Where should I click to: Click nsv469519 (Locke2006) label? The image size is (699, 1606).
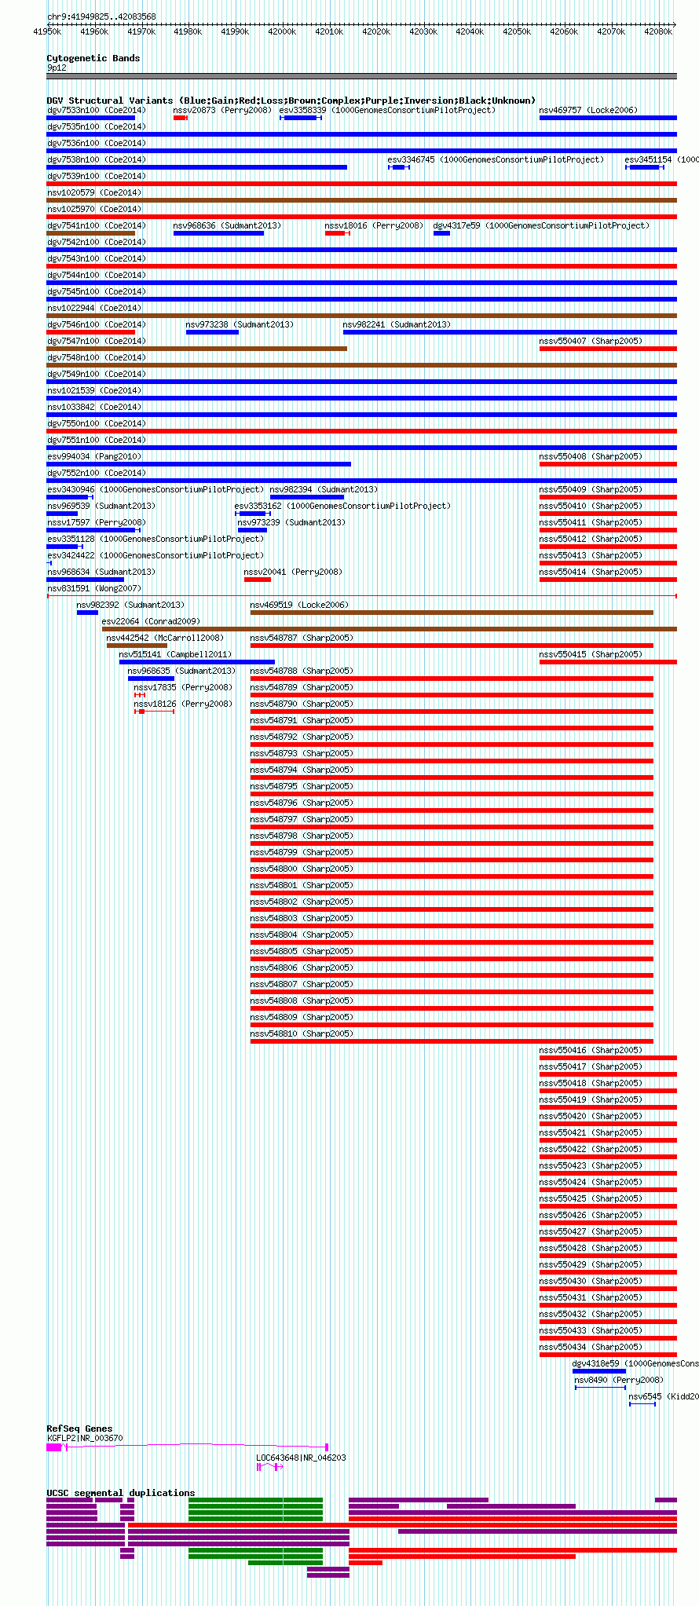coord(299,605)
